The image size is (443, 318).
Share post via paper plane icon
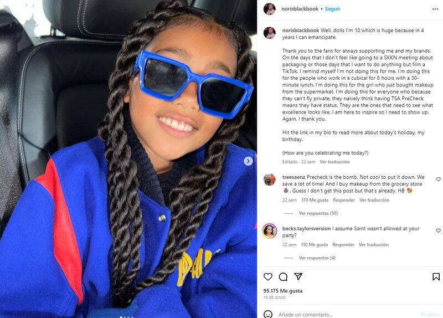[x=298, y=276]
